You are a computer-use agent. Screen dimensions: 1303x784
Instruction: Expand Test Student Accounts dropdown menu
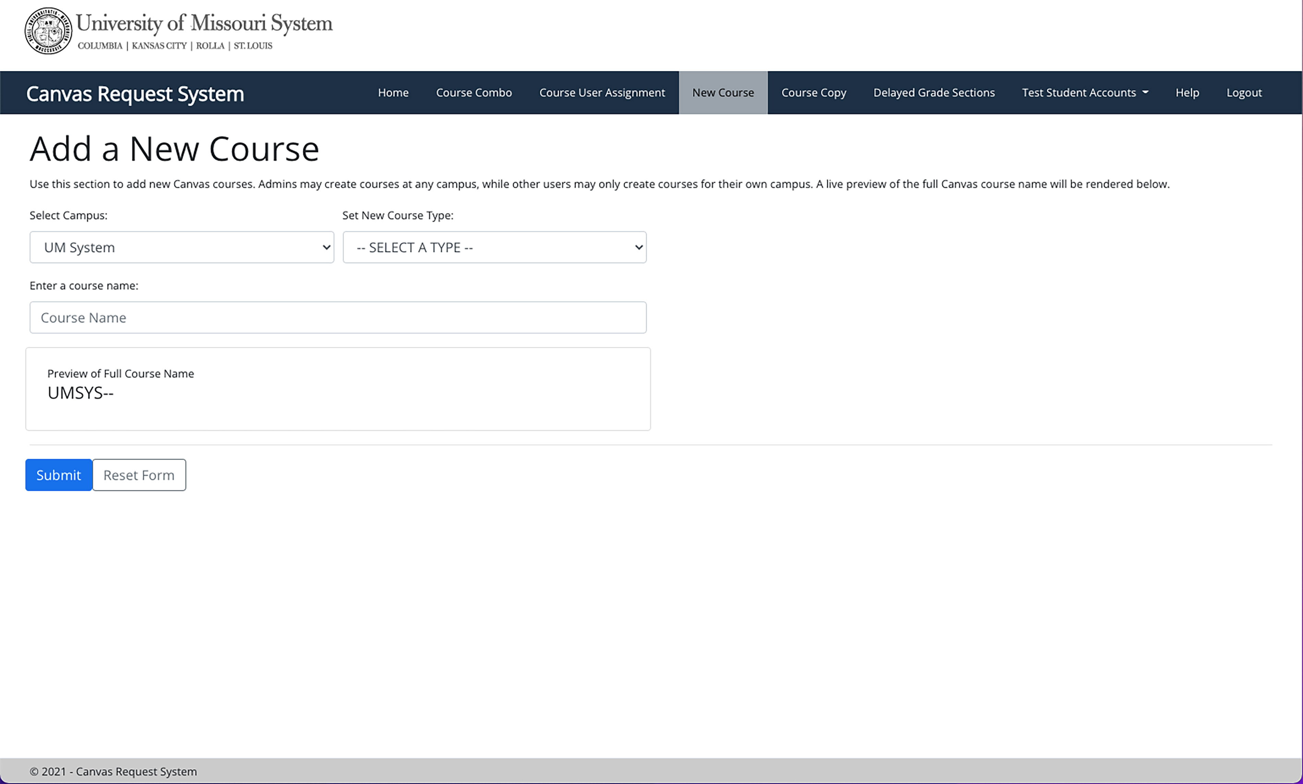(1084, 93)
